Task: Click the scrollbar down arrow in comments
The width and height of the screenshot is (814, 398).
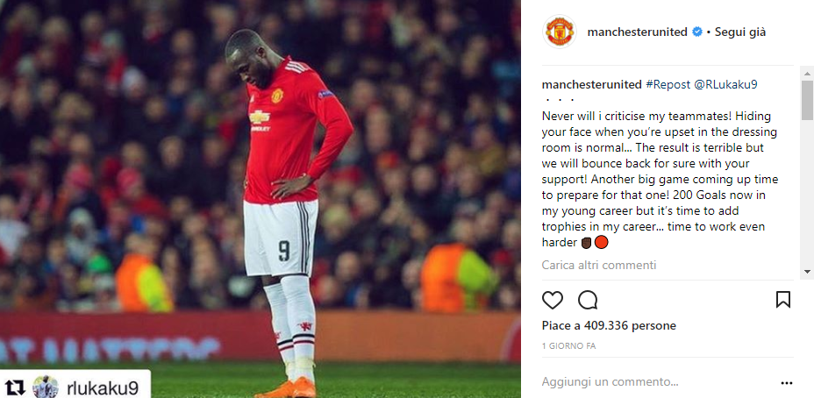Action: point(807,272)
